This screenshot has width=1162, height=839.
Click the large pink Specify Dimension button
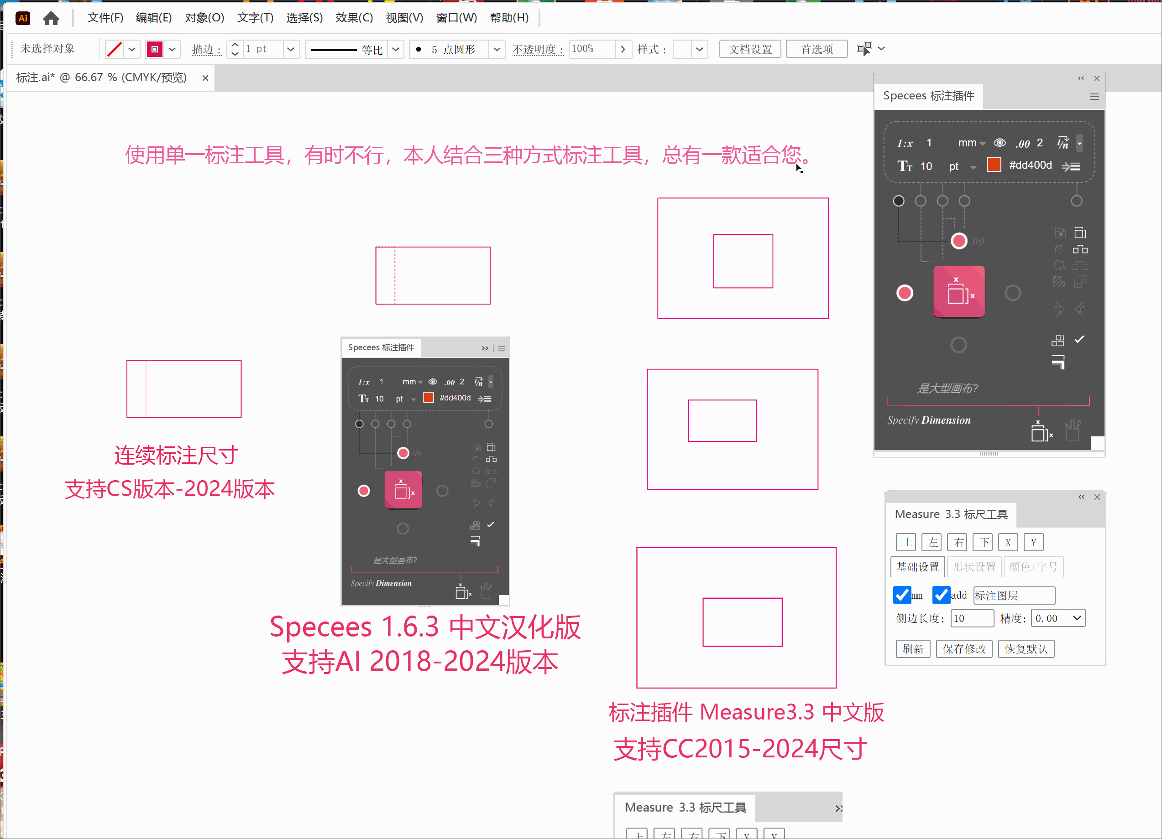click(x=958, y=292)
